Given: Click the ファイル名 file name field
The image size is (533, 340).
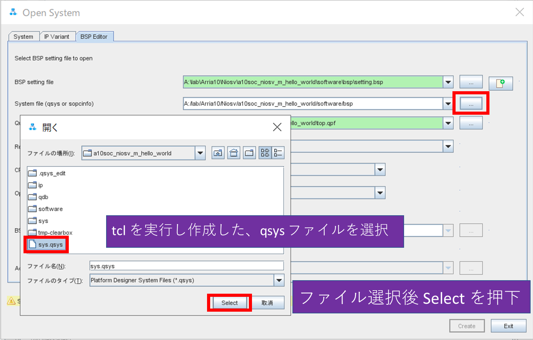Looking at the screenshot, I should coord(186,266).
